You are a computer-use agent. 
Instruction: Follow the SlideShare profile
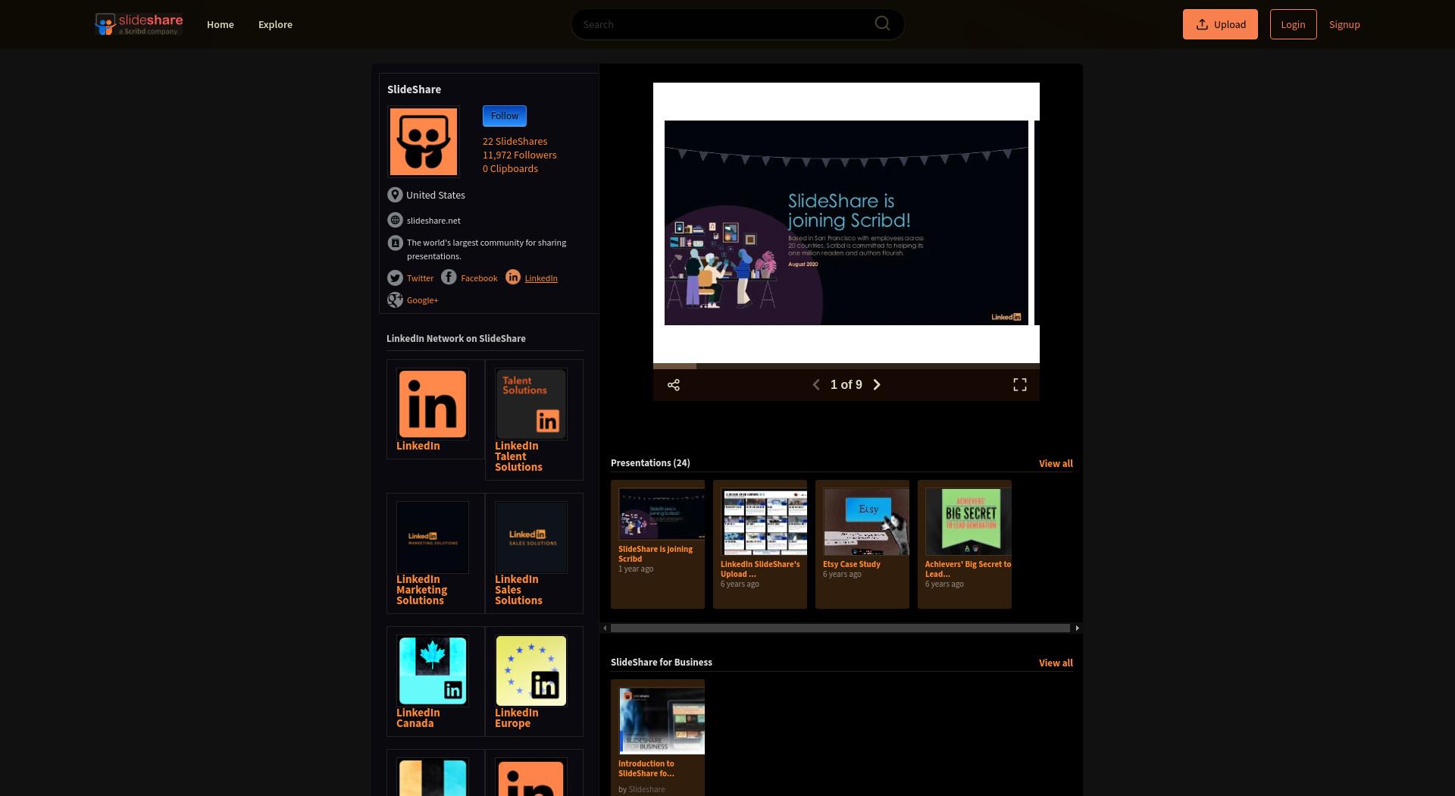(x=505, y=116)
